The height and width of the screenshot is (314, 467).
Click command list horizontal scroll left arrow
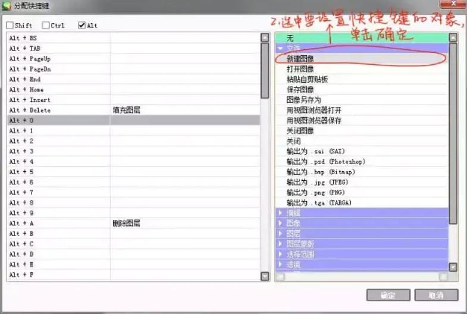280,277
